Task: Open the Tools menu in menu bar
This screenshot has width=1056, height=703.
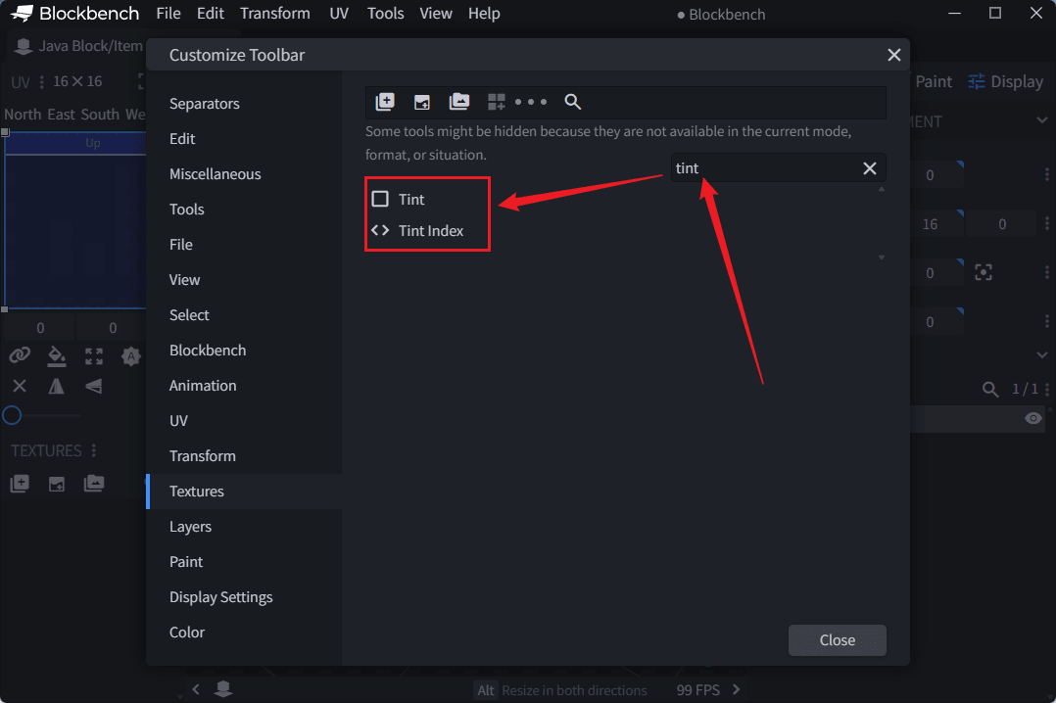Action: coord(385,14)
